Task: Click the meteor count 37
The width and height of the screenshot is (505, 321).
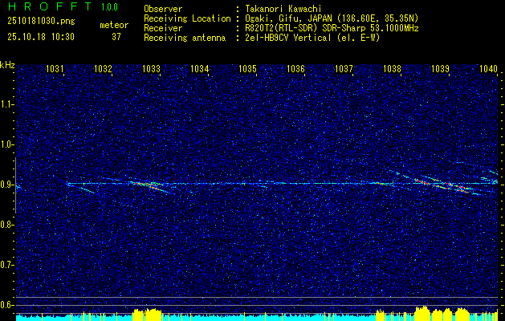Action: [x=116, y=37]
